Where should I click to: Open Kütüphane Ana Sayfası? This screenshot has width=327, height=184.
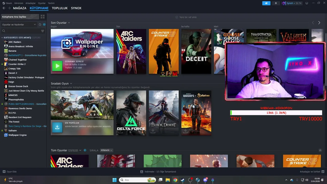[x=20, y=17]
